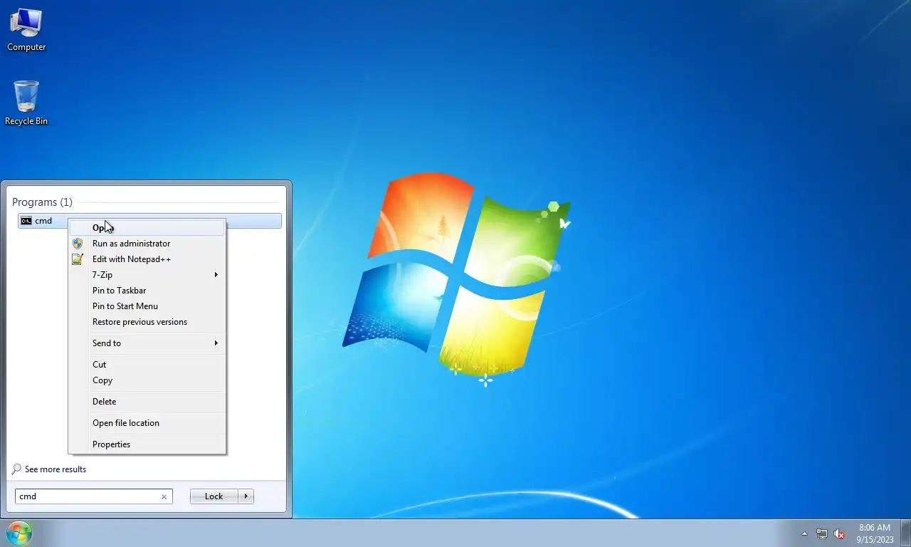Choose Open from the context menu
The width and height of the screenshot is (911, 547).
[x=147, y=228]
